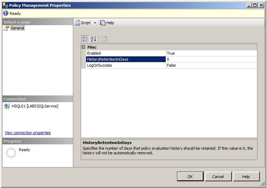The width and height of the screenshot is (267, 188).
Task: Select the HistoryRetentionInDays property
Action: (x=126, y=59)
